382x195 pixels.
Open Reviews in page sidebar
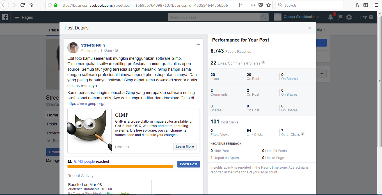[53, 133]
